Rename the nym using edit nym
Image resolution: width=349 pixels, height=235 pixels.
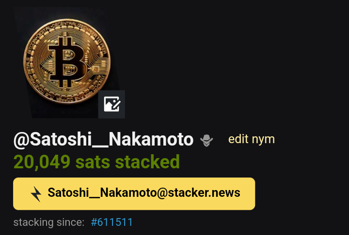[x=252, y=139]
